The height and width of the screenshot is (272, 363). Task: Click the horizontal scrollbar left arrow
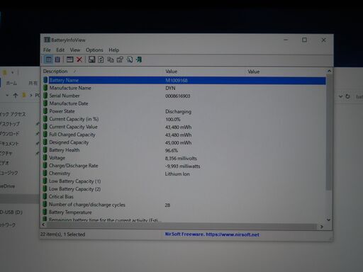43,225
